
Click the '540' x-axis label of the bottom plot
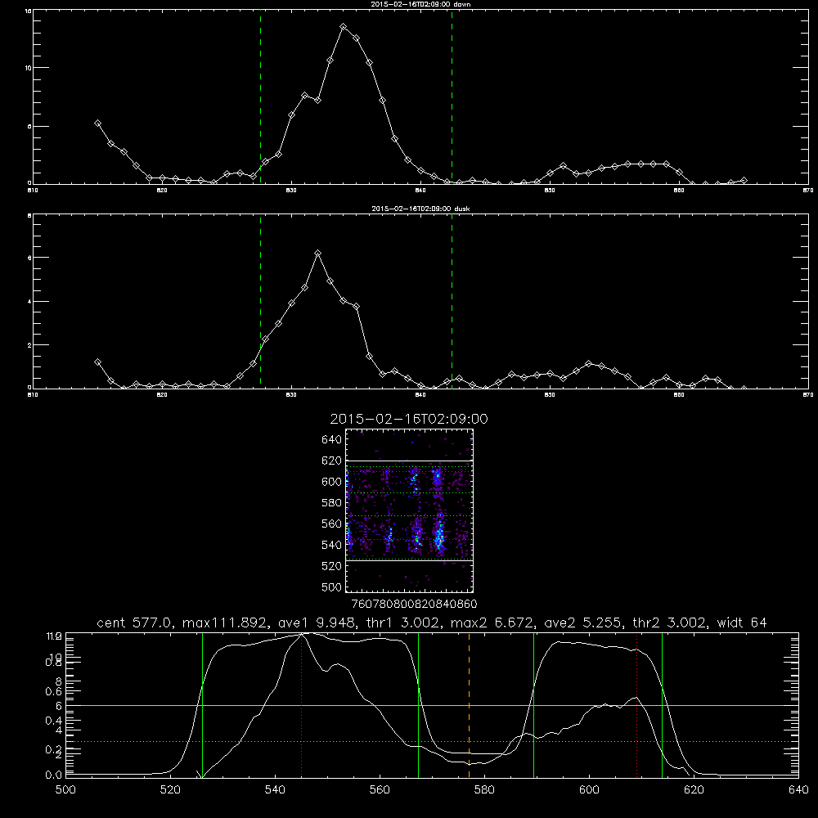pyautogui.click(x=275, y=790)
